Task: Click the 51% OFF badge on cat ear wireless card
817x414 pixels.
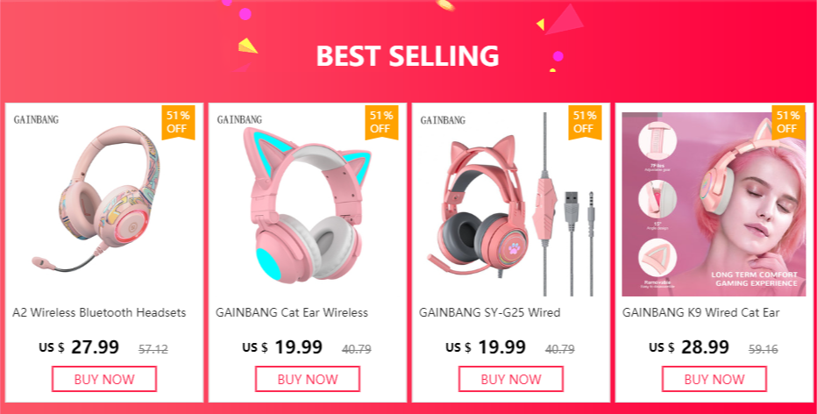Action: [381, 123]
